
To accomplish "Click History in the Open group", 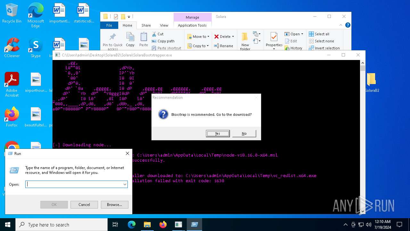I will click(x=293, y=48).
